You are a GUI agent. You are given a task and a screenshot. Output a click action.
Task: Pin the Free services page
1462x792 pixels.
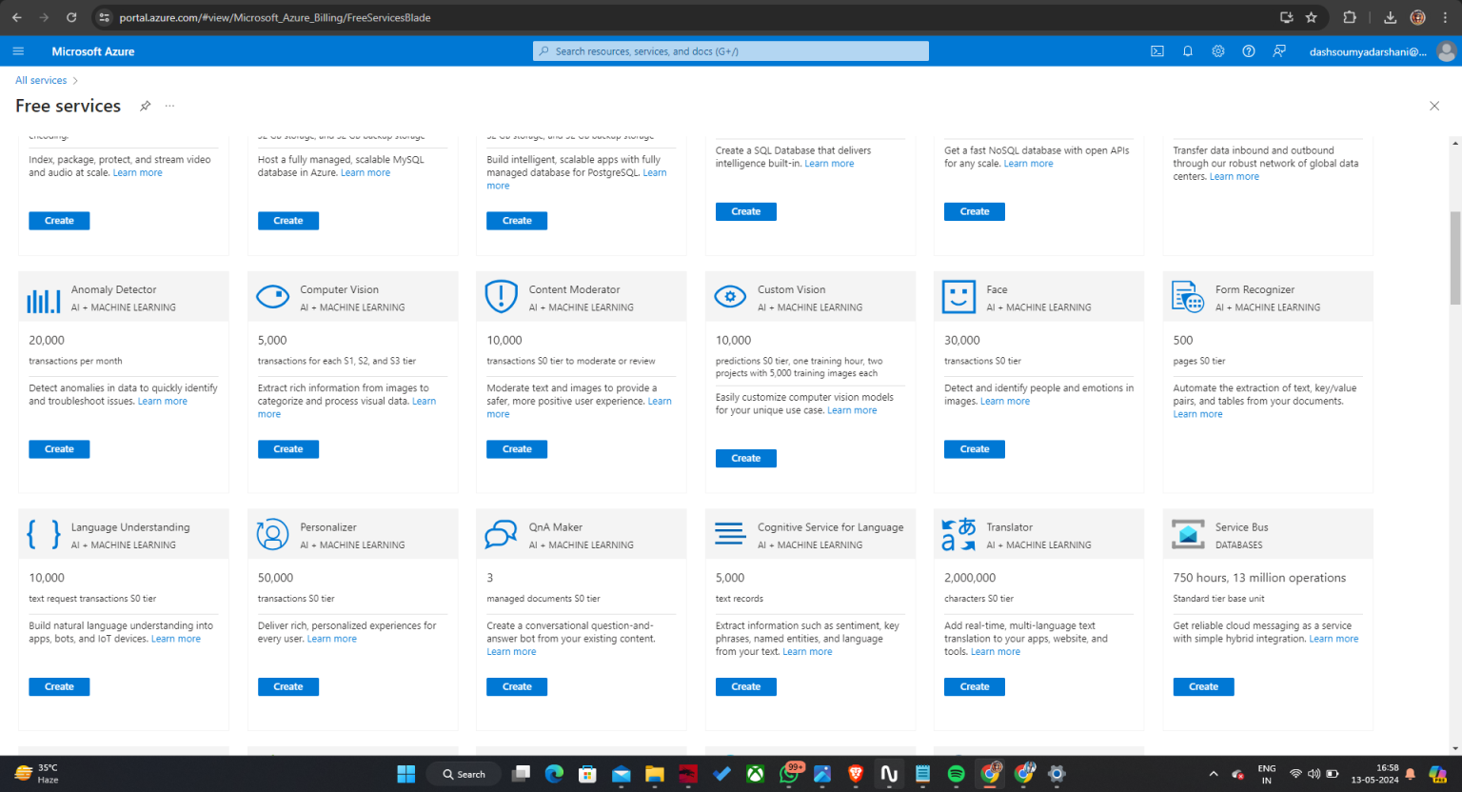point(145,106)
